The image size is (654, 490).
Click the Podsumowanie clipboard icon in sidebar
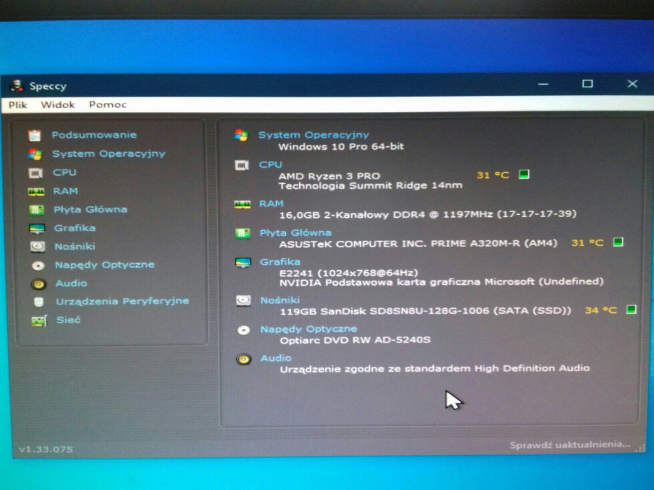(x=34, y=135)
